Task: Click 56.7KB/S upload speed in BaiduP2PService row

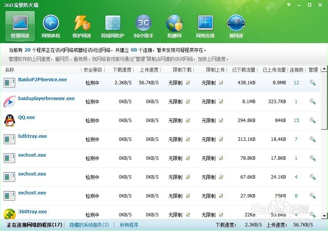Action: click(x=149, y=83)
